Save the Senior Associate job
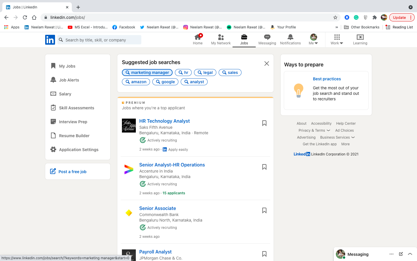 point(264,211)
